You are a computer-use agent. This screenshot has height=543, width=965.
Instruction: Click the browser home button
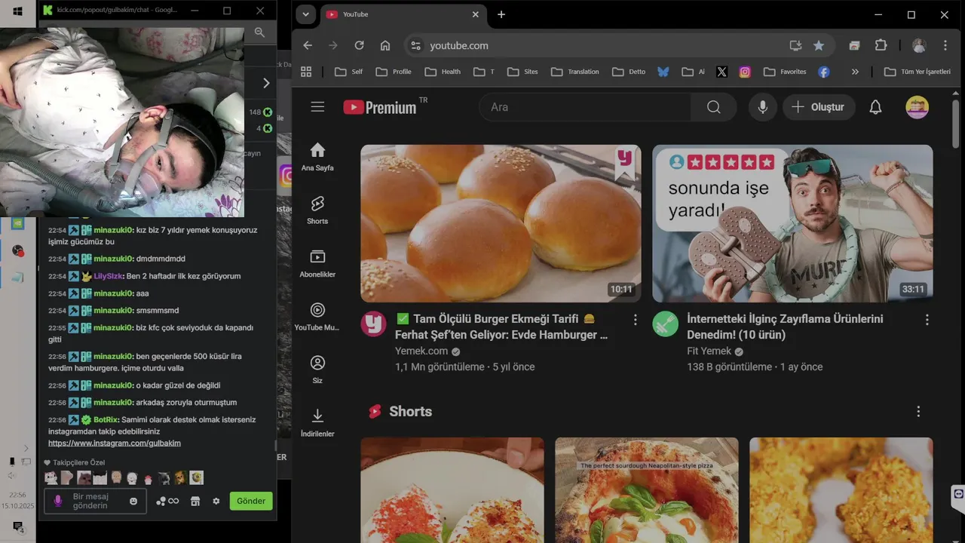pos(385,45)
